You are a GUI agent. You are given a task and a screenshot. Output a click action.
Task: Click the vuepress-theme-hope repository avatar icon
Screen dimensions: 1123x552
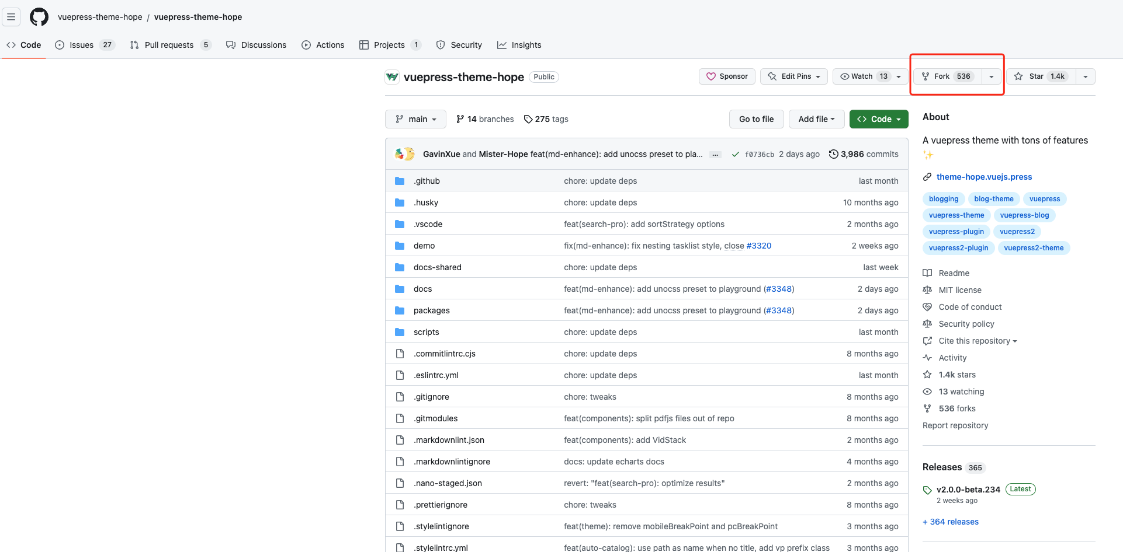[x=392, y=77]
